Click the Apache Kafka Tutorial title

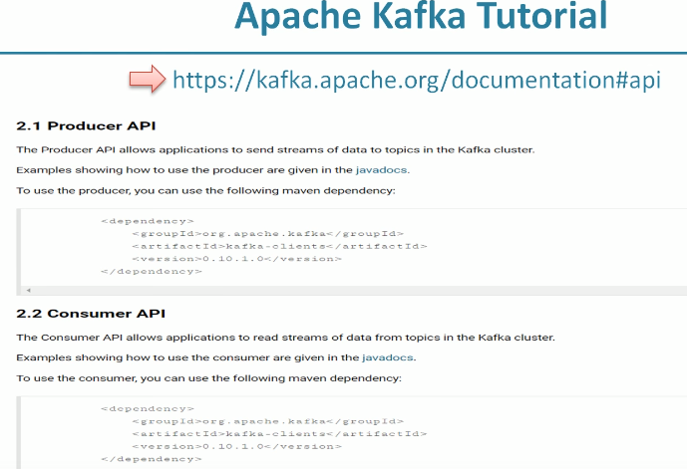point(421,16)
